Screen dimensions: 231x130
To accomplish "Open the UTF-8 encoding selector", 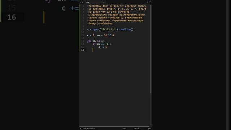I will (x=124, y=129).
